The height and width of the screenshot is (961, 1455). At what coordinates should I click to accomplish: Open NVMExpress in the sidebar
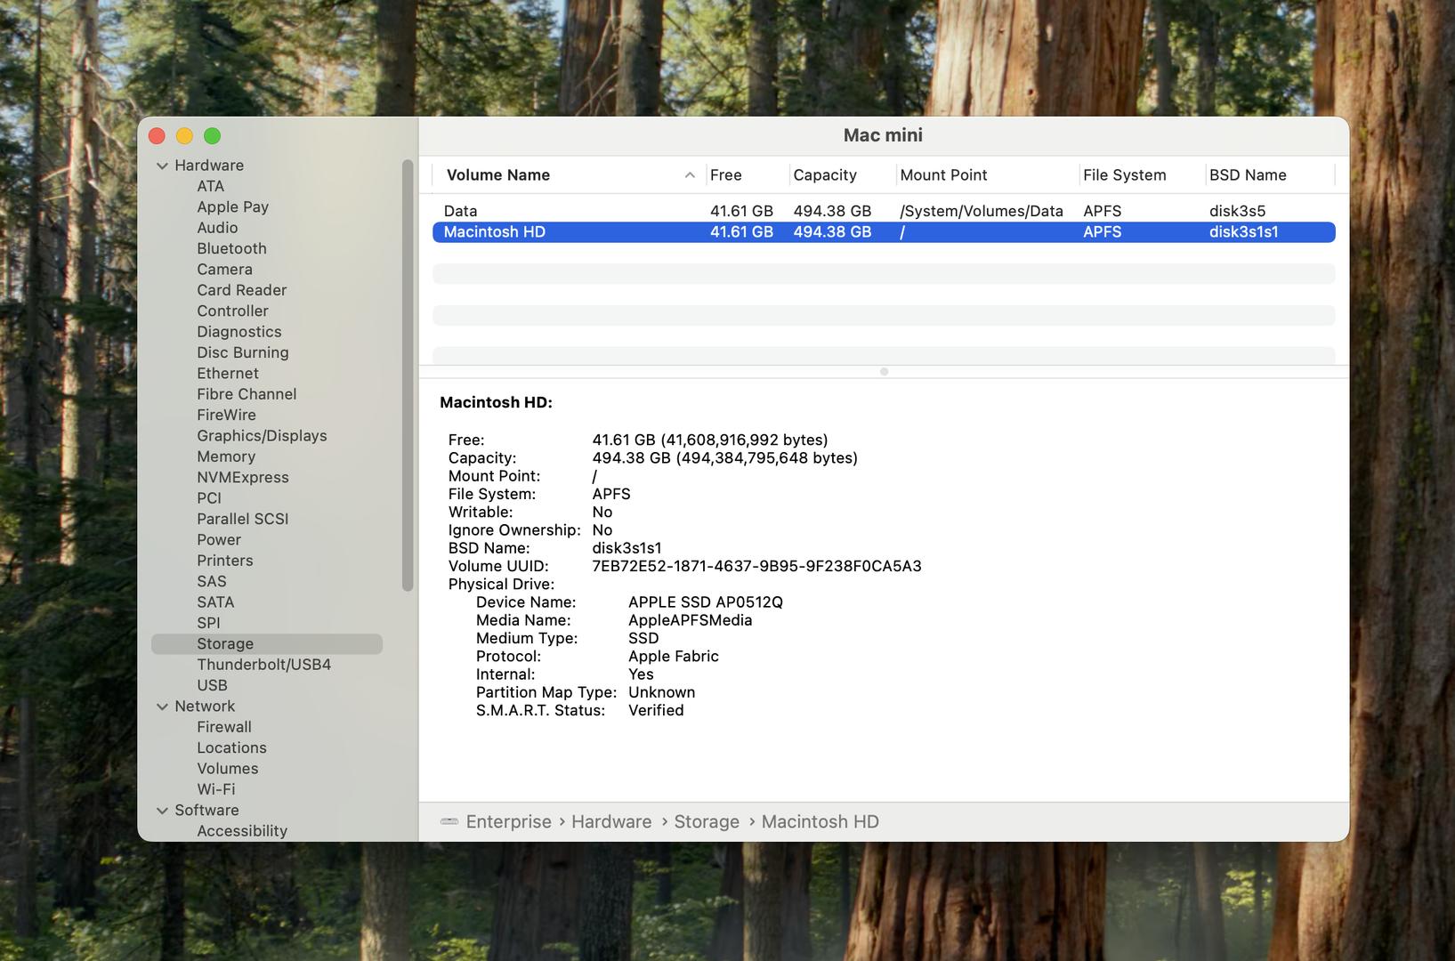pyautogui.click(x=243, y=477)
